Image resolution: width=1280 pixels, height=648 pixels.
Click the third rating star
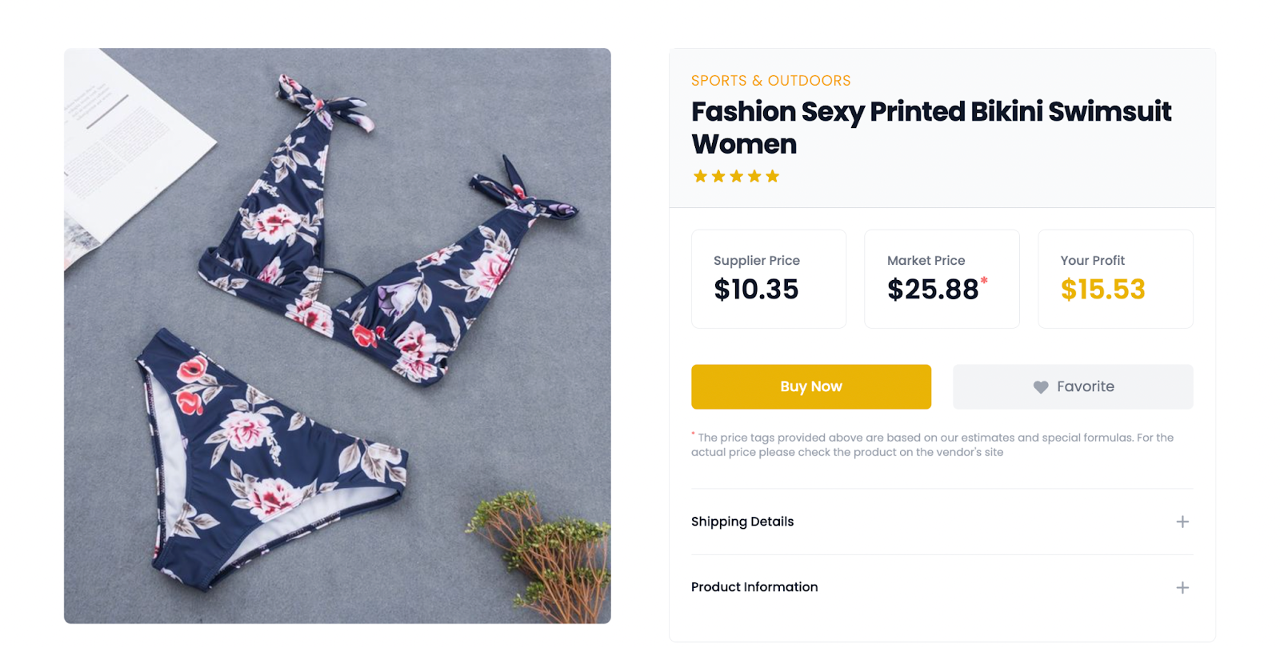(736, 176)
